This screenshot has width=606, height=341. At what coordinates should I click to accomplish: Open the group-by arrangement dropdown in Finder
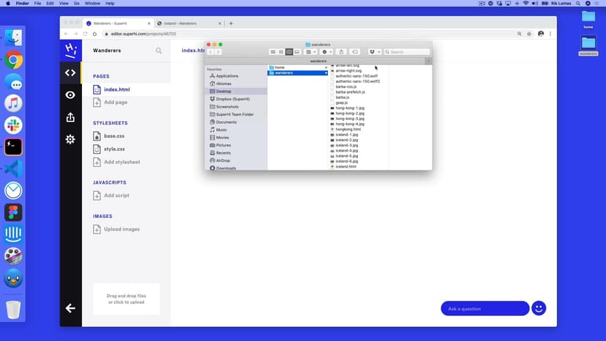(x=311, y=52)
